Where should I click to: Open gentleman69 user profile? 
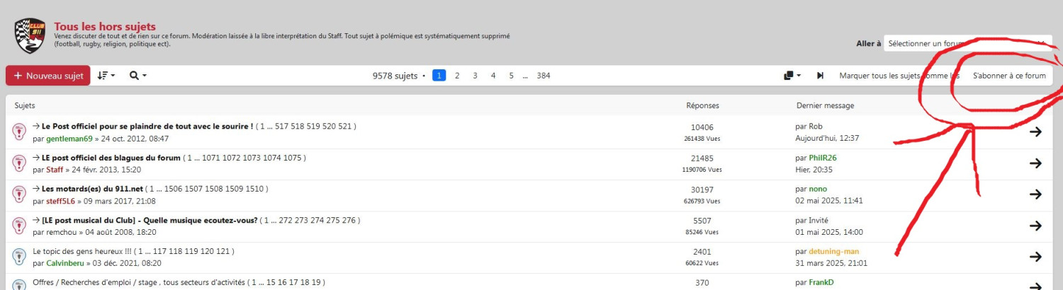click(69, 139)
